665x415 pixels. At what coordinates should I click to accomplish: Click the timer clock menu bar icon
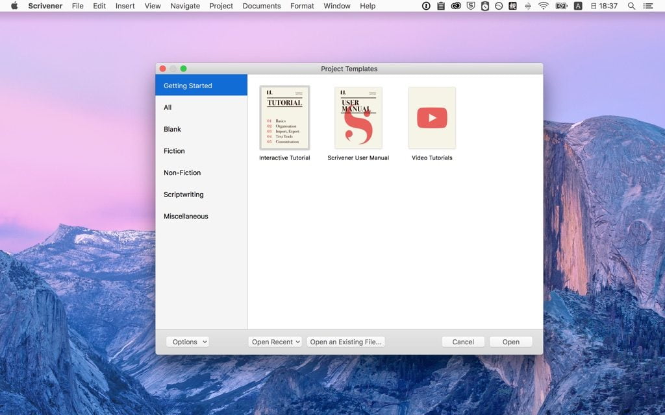tap(485, 6)
